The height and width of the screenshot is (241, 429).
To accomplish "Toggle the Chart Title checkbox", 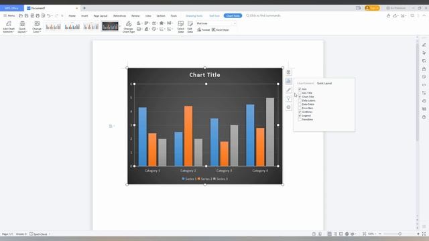I will [300, 96].
